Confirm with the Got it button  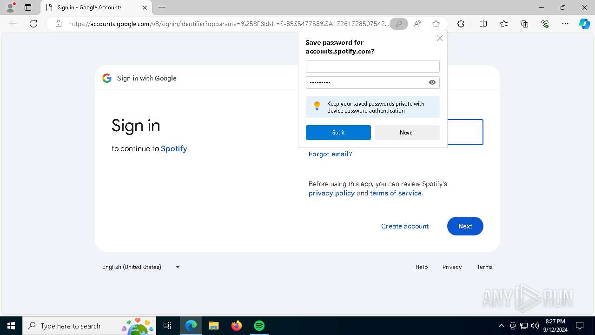338,133
